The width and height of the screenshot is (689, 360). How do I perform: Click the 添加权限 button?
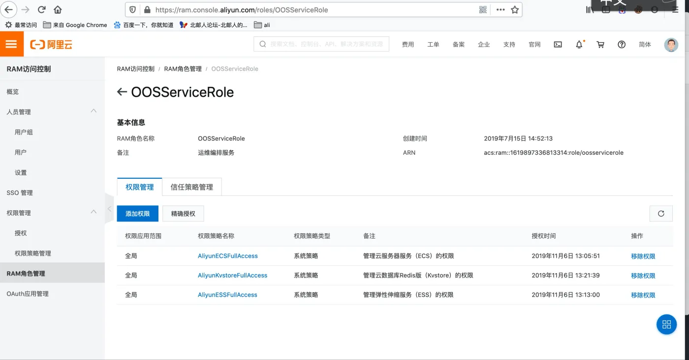[138, 214]
